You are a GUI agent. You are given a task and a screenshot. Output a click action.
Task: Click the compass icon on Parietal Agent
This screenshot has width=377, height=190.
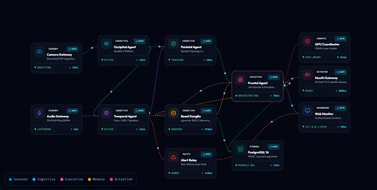[173, 44]
